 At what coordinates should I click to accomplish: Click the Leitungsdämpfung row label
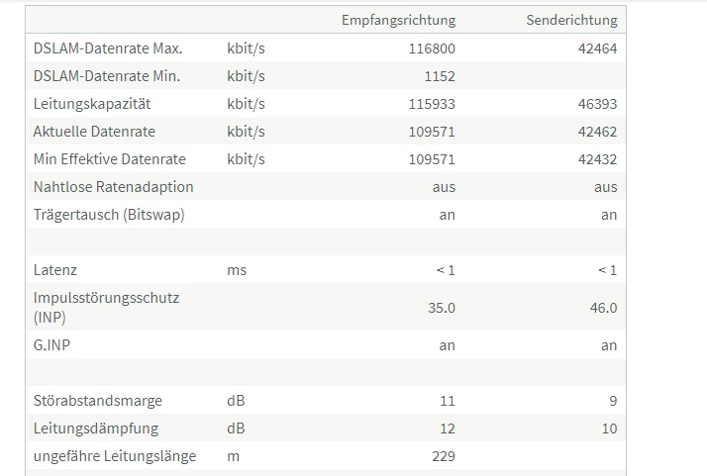pyautogui.click(x=96, y=428)
